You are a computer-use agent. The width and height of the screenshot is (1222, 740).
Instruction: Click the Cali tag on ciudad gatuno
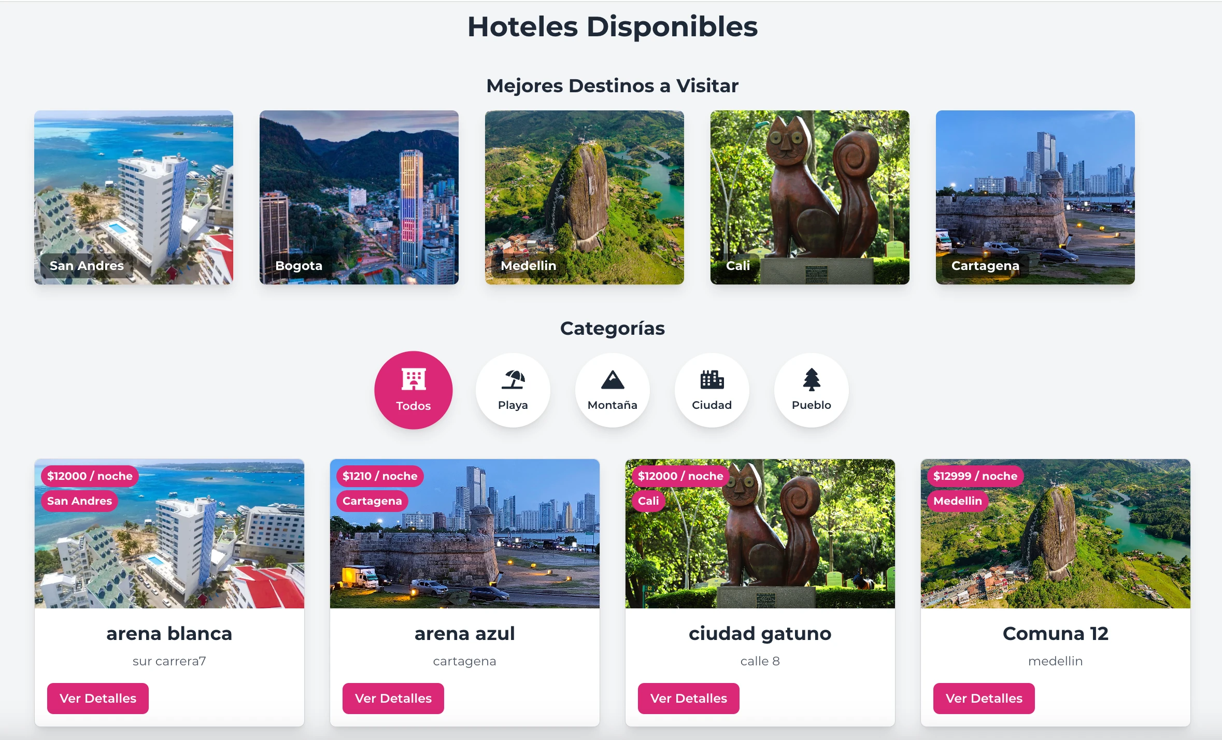(648, 501)
